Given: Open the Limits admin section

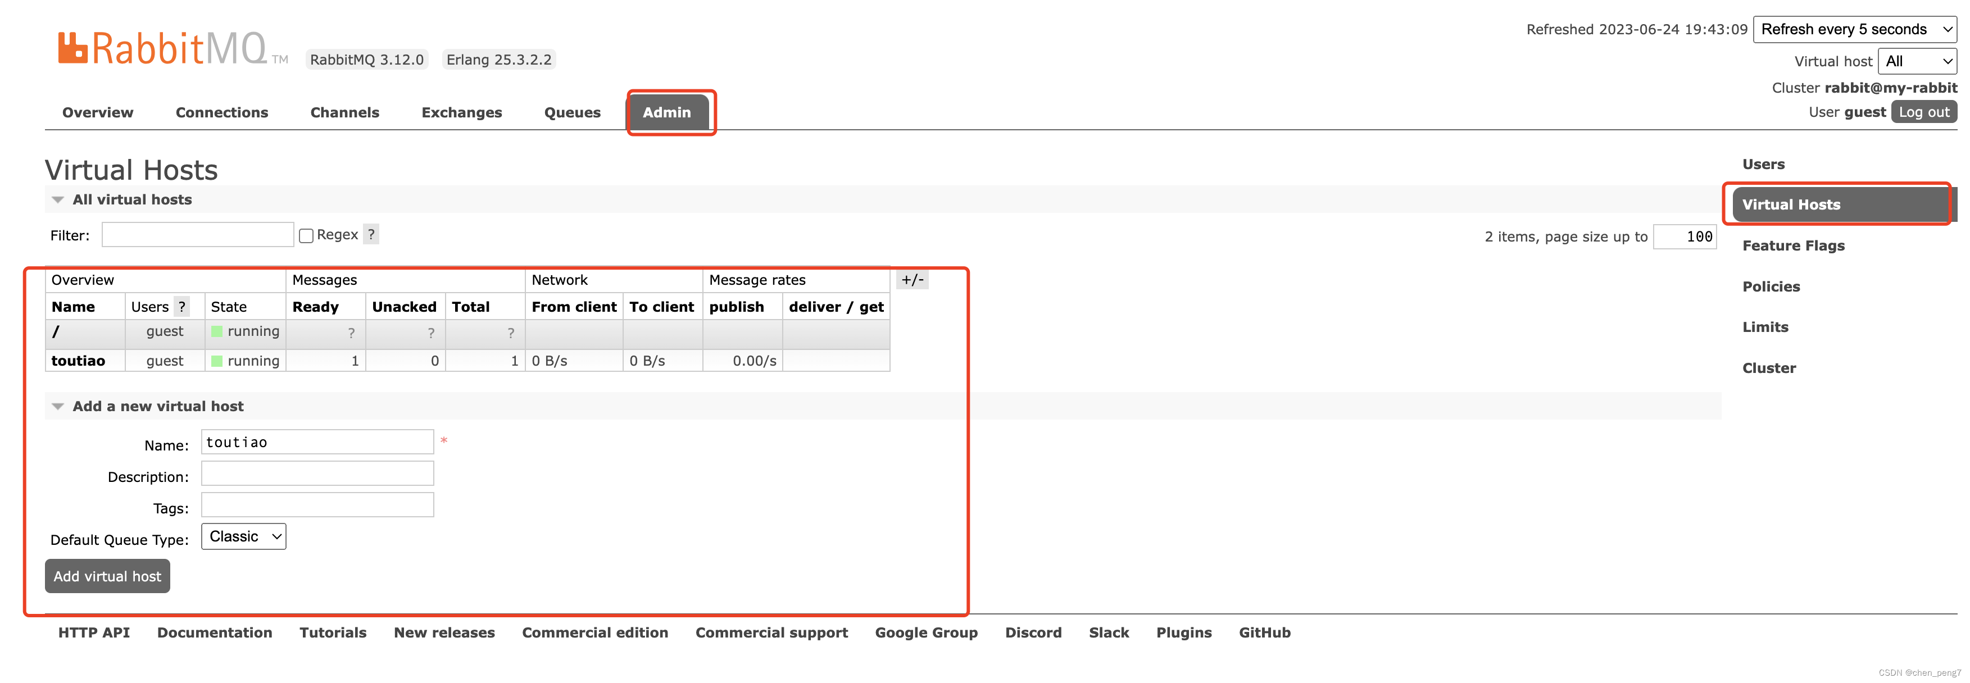Looking at the screenshot, I should [x=1765, y=326].
